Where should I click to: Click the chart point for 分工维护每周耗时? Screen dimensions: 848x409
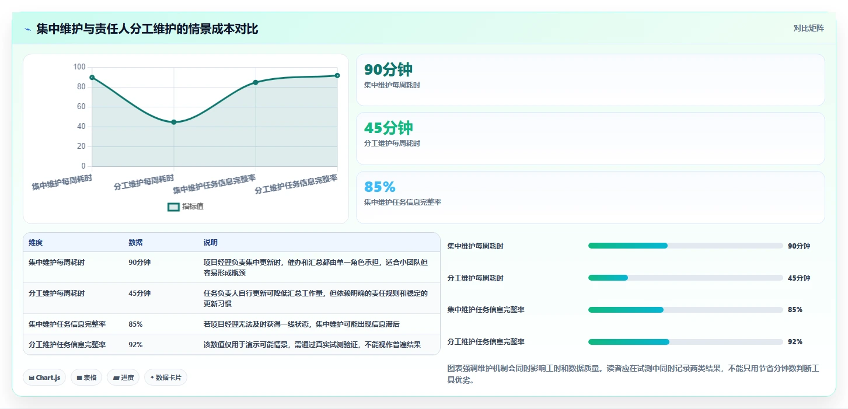tap(174, 122)
